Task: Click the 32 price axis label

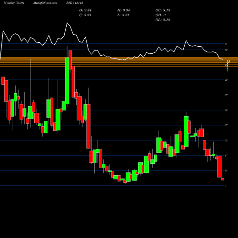Action: [x=226, y=110]
